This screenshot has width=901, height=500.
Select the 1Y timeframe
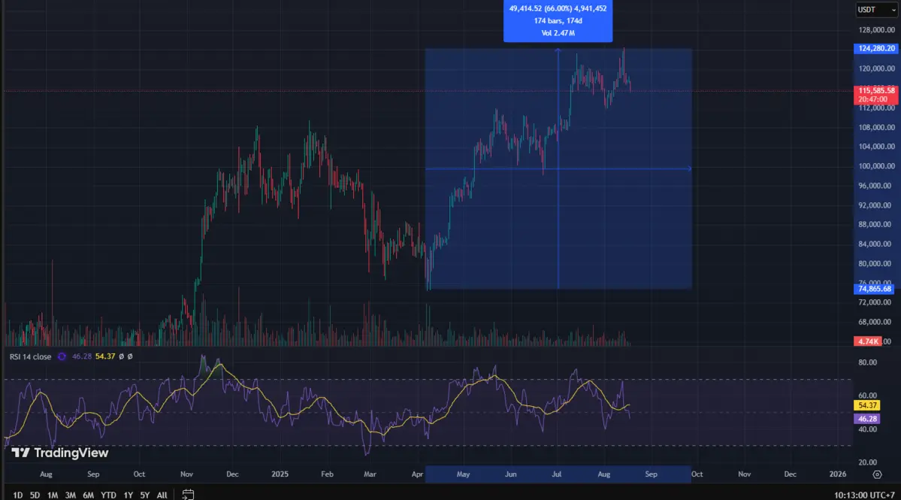tap(128, 495)
